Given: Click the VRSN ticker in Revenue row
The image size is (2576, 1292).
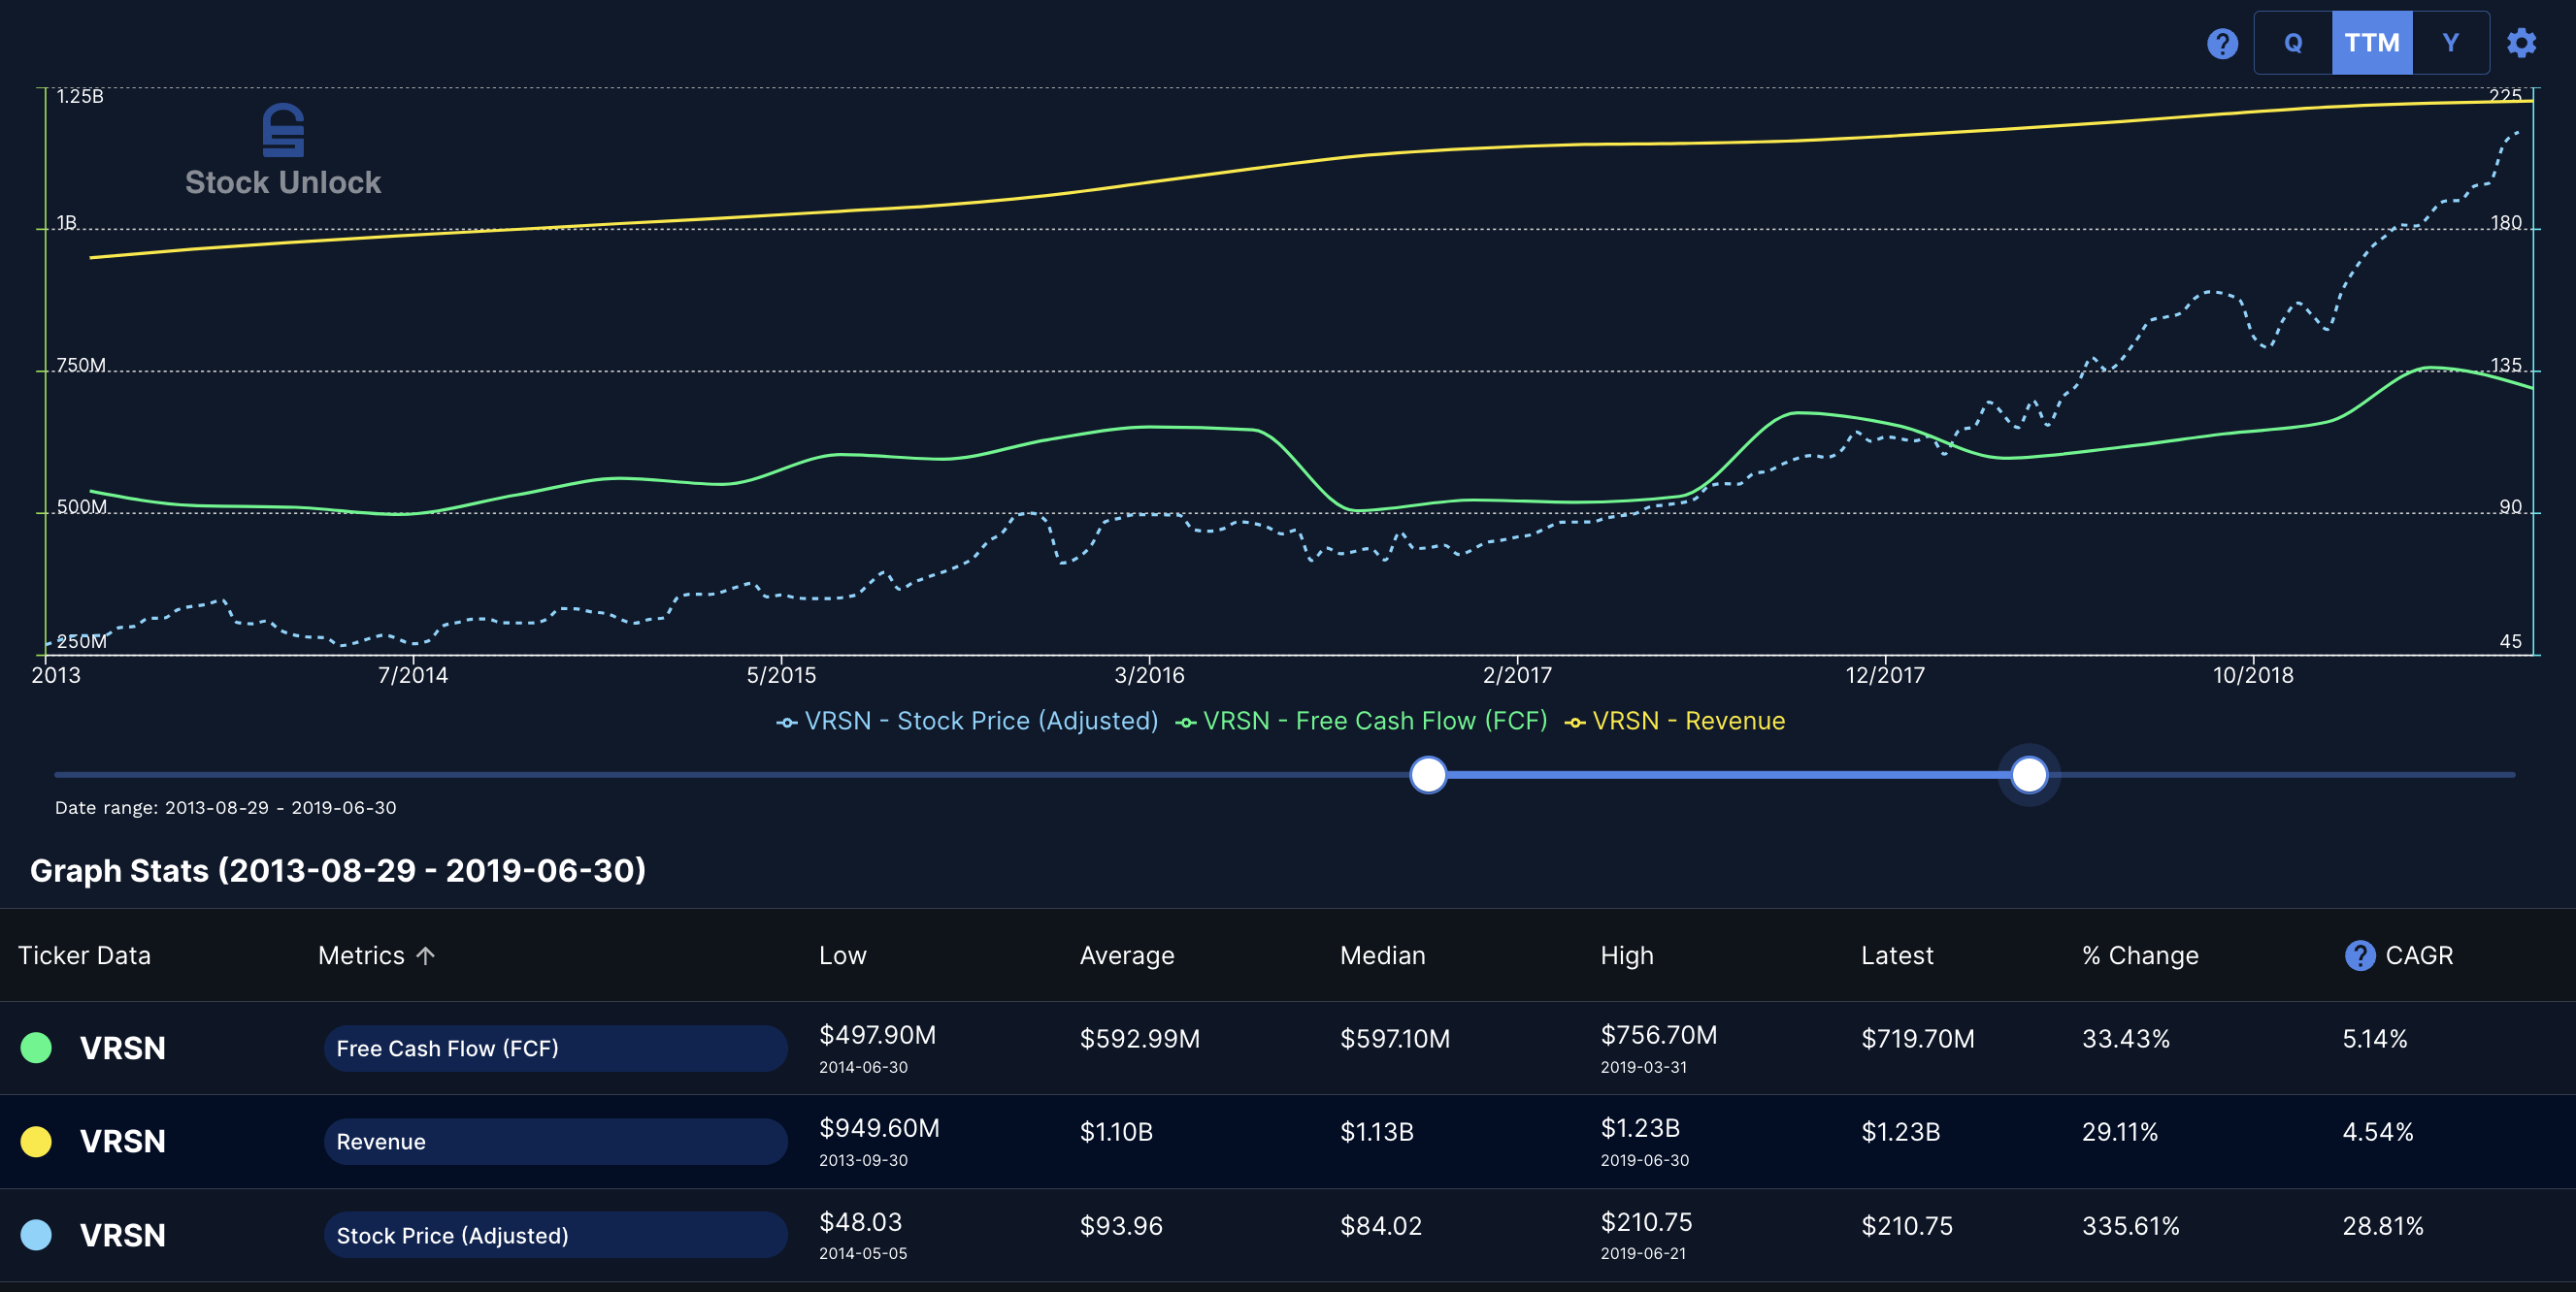Looking at the screenshot, I should tap(123, 1141).
